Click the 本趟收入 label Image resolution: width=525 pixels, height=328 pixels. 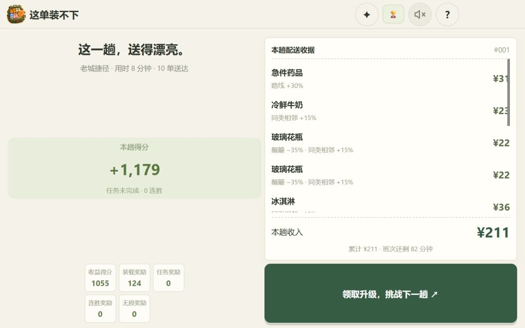[287, 232]
